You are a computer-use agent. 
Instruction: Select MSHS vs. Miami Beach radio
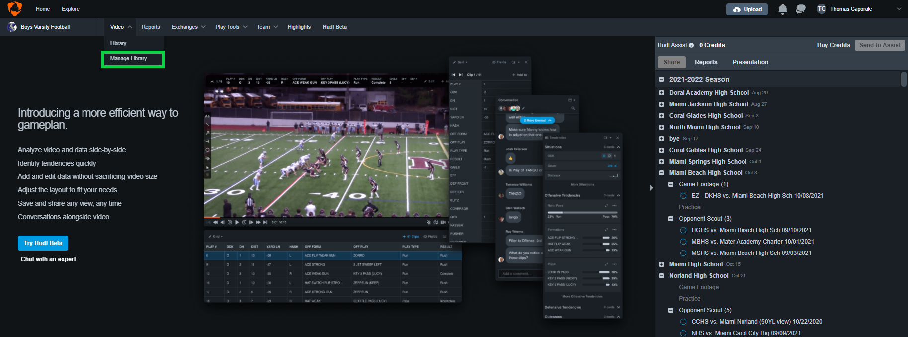click(x=683, y=253)
